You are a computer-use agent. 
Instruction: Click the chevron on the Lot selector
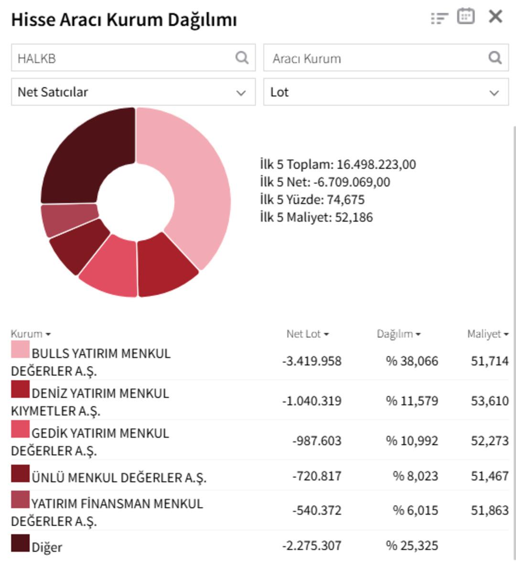494,92
